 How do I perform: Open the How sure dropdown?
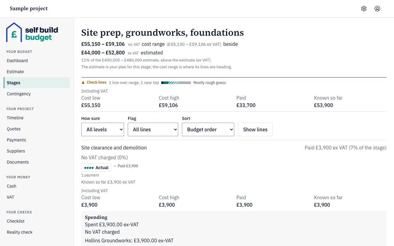pos(103,129)
